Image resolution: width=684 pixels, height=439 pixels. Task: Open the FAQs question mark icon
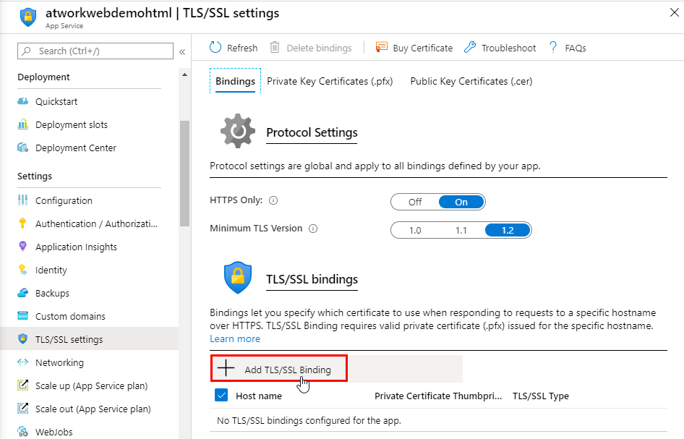(x=553, y=48)
